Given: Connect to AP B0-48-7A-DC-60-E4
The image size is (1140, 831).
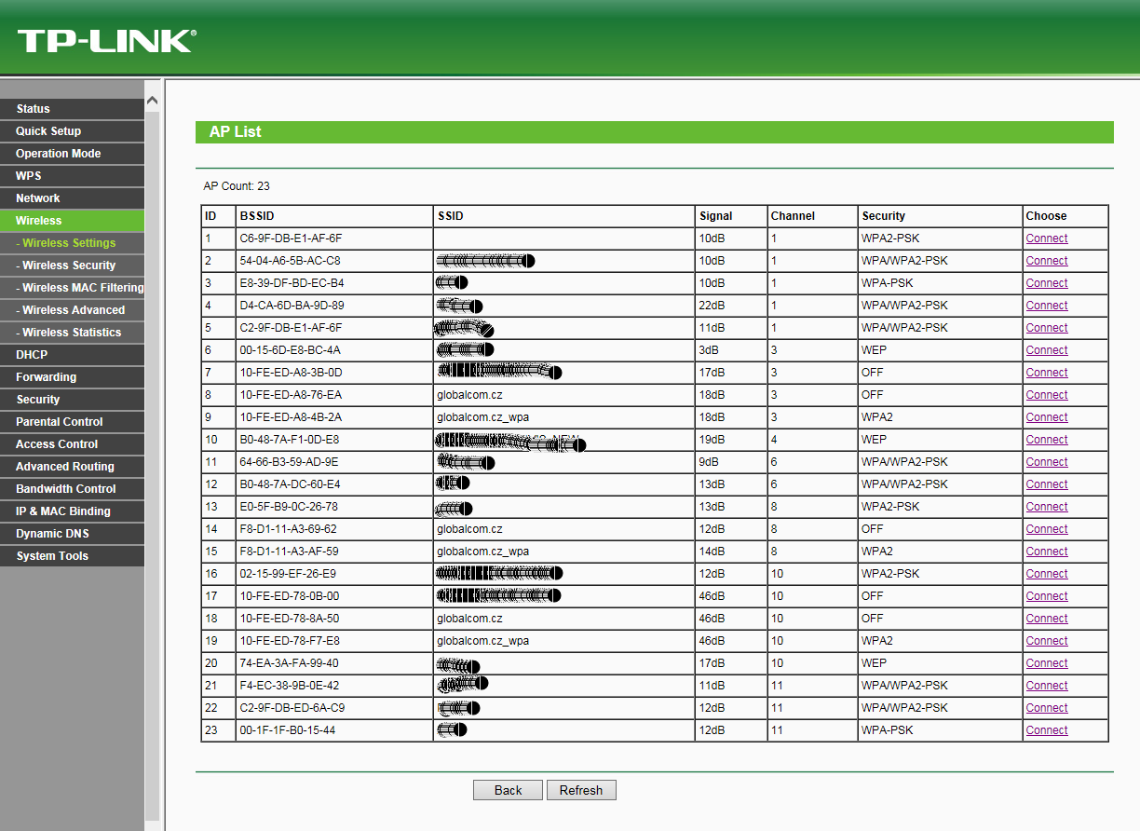Looking at the screenshot, I should tap(1047, 484).
